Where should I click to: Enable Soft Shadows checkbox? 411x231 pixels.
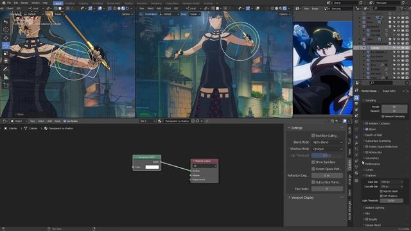[381, 196]
